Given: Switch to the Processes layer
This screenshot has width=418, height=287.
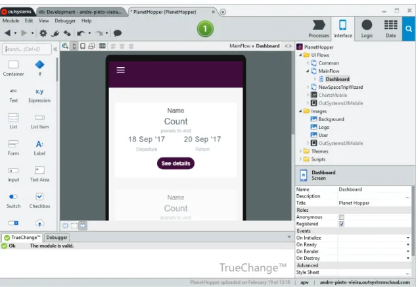Looking at the screenshot, I should point(319,29).
